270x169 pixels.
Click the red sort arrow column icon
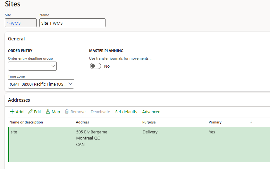pos(251,122)
